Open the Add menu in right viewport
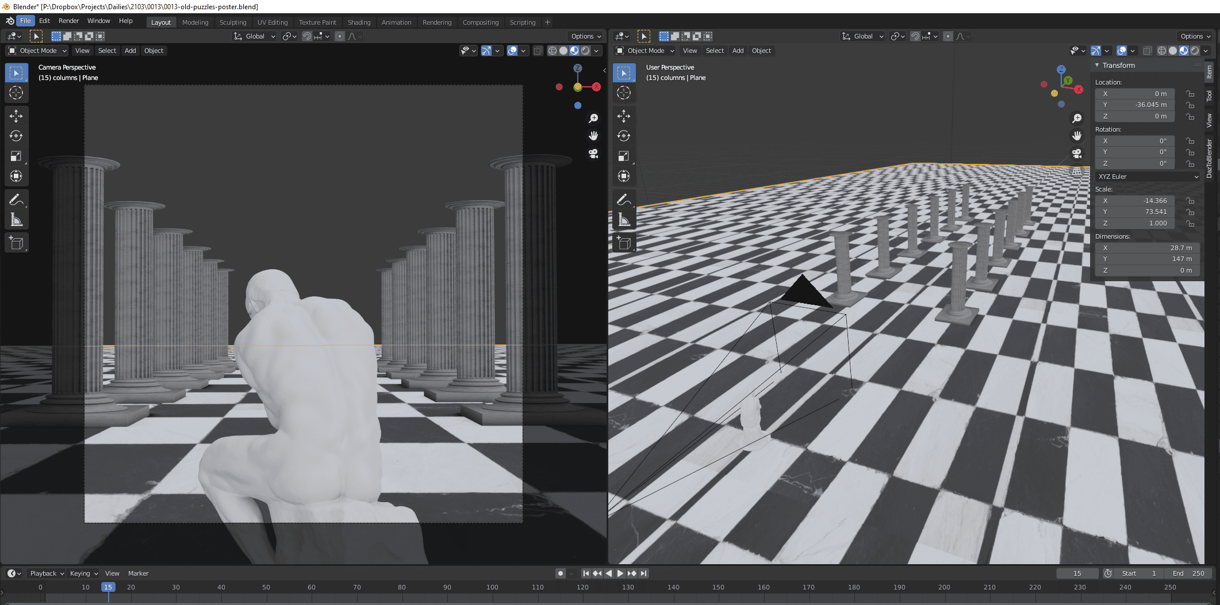 pos(738,51)
